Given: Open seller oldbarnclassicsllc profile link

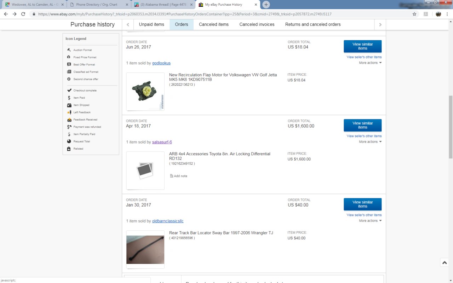Looking at the screenshot, I should (168, 221).
